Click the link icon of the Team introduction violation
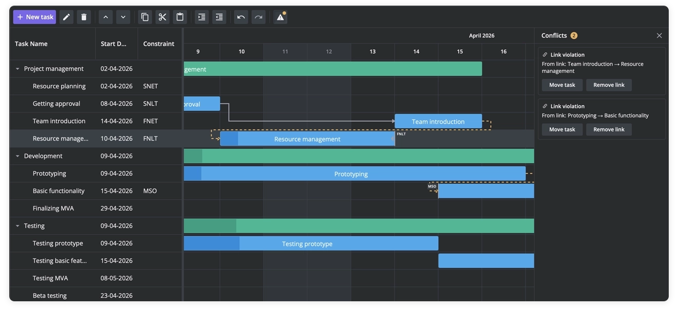Image resolution: width=678 pixels, height=310 pixels. tap(545, 55)
